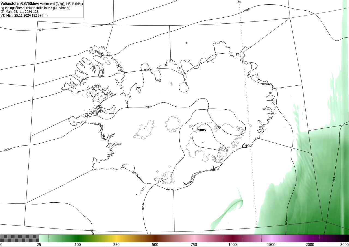Viewport: 349px width, 247px height.
Task: Click the dark green section of the color scale near 100
Action: [78, 238]
